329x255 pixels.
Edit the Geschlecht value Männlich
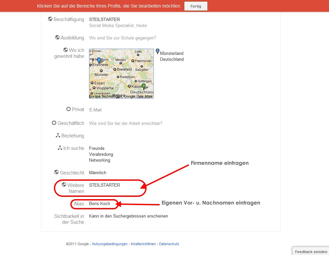click(98, 173)
